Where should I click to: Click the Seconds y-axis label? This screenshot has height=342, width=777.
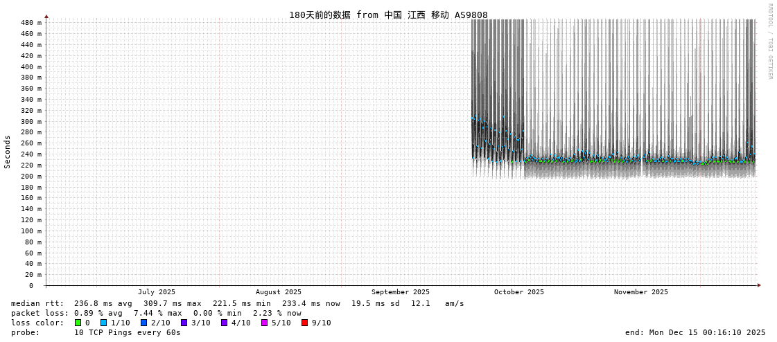(x=8, y=152)
